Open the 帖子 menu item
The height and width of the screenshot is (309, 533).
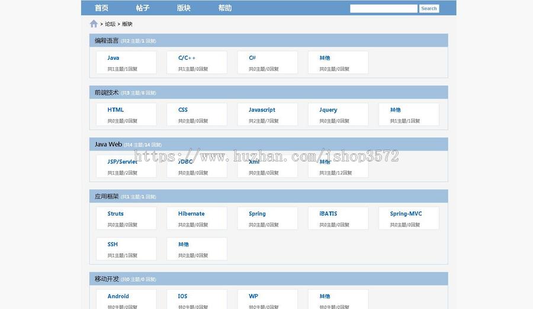coord(142,8)
